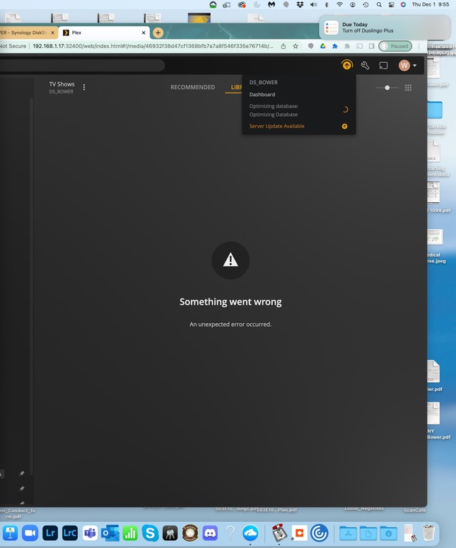Click the Due Today reminder notification
Viewport: 456px width, 548px height.
(x=385, y=28)
